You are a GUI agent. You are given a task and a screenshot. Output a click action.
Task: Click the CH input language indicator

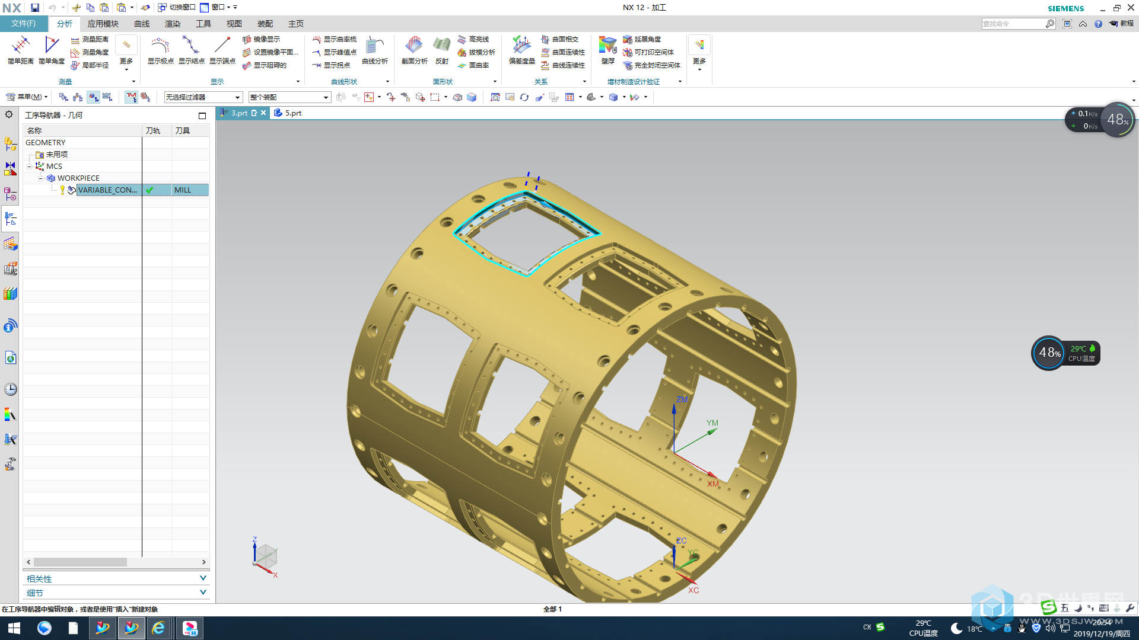click(867, 628)
